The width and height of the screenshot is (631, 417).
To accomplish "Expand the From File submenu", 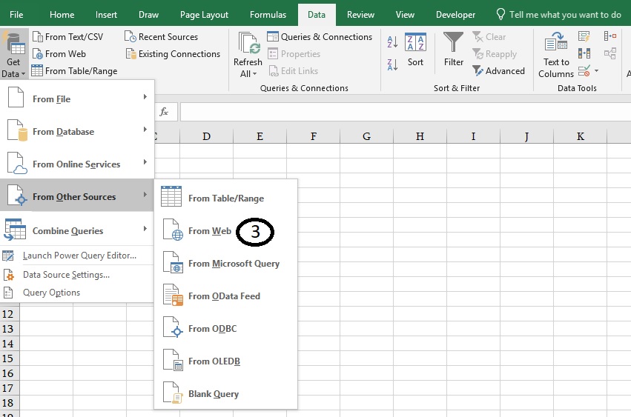I will (x=77, y=99).
